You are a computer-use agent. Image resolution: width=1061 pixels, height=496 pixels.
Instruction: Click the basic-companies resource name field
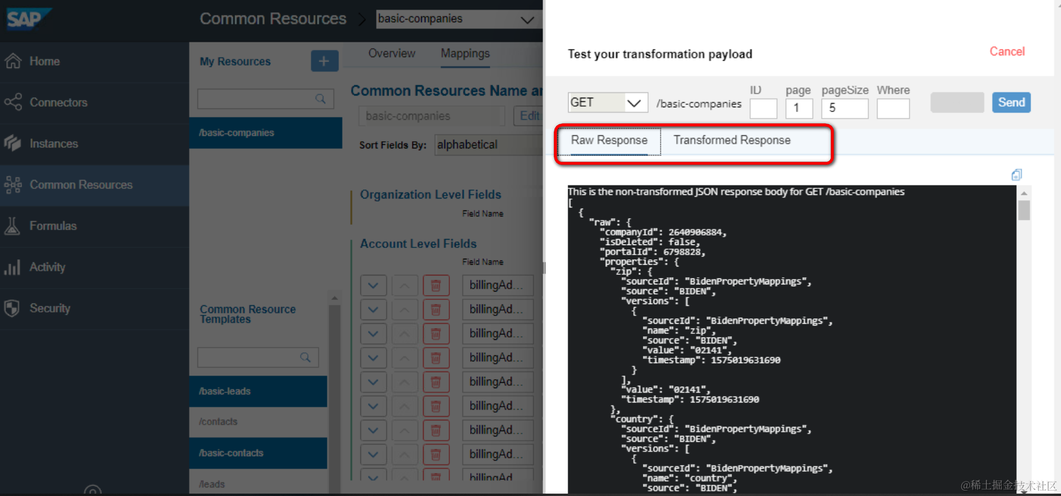(x=431, y=116)
